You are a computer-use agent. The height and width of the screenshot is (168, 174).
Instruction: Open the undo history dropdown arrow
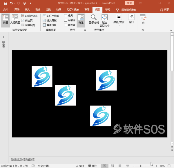click(x=14, y=3)
